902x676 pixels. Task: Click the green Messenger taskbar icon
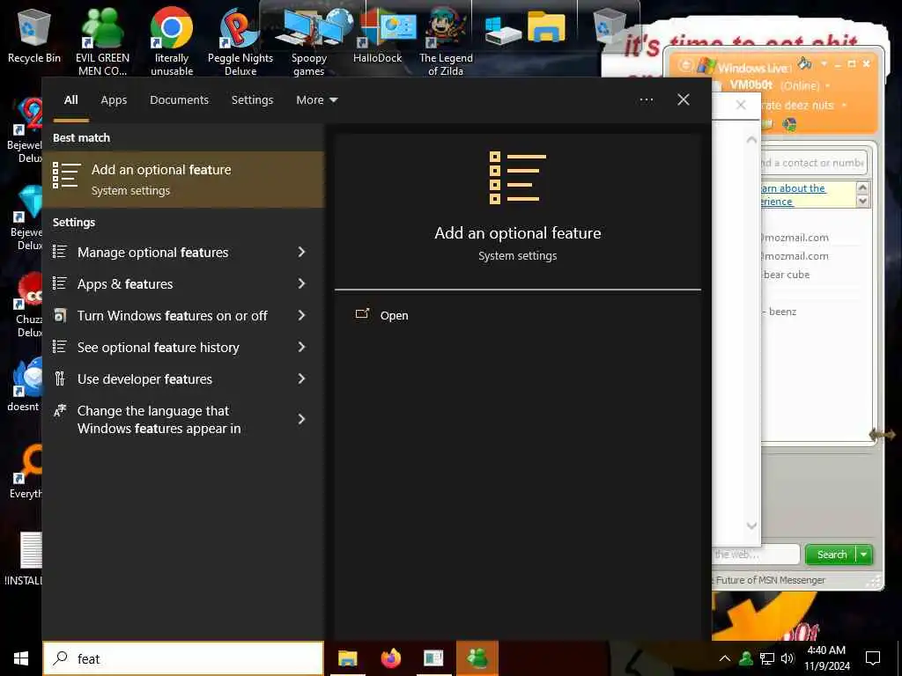477,658
